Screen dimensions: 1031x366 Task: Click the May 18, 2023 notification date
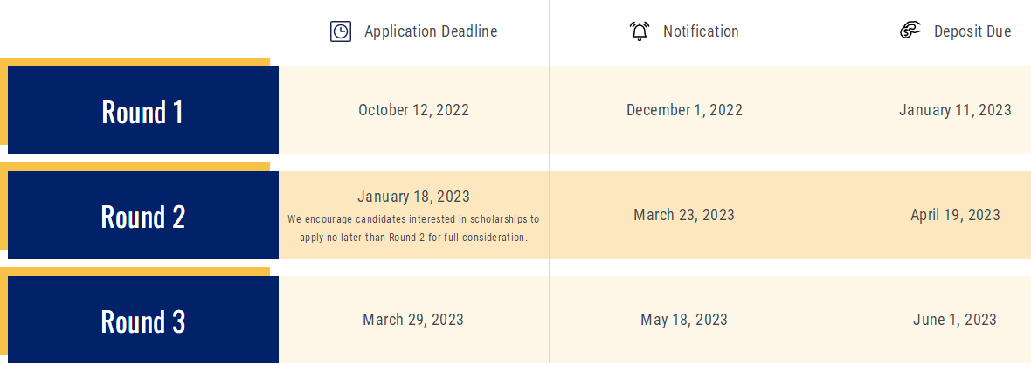pos(684,320)
